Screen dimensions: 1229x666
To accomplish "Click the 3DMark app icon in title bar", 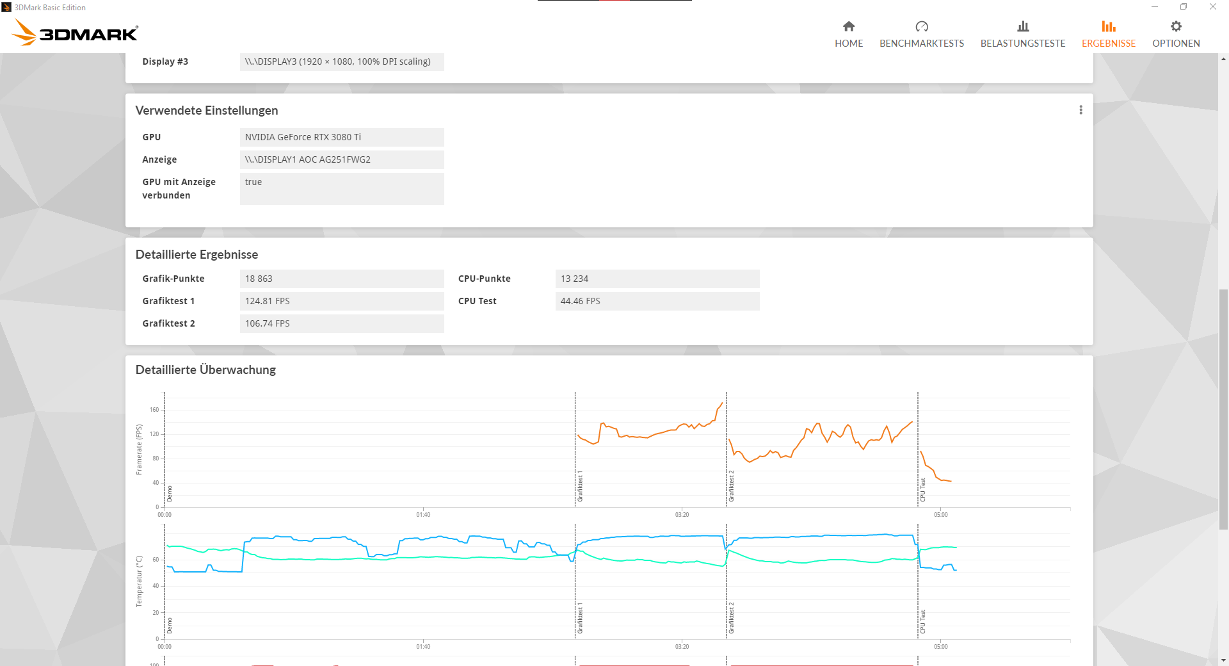I will [x=6, y=7].
